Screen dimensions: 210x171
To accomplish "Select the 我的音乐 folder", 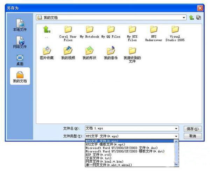I will (111, 53).
